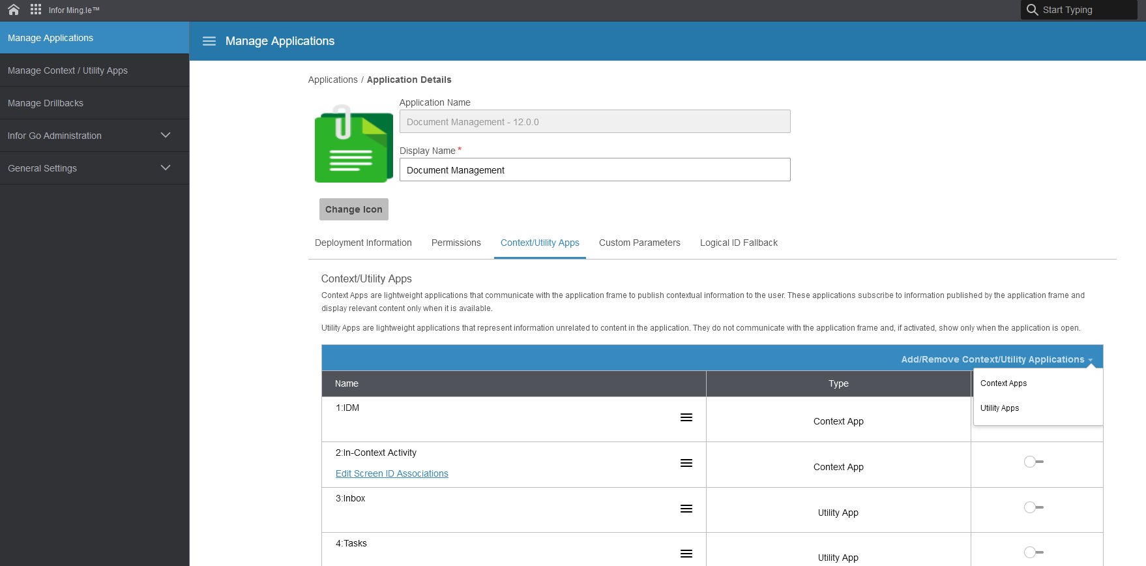
Task: Click the reorder handle for Tasks row
Action: click(x=686, y=554)
